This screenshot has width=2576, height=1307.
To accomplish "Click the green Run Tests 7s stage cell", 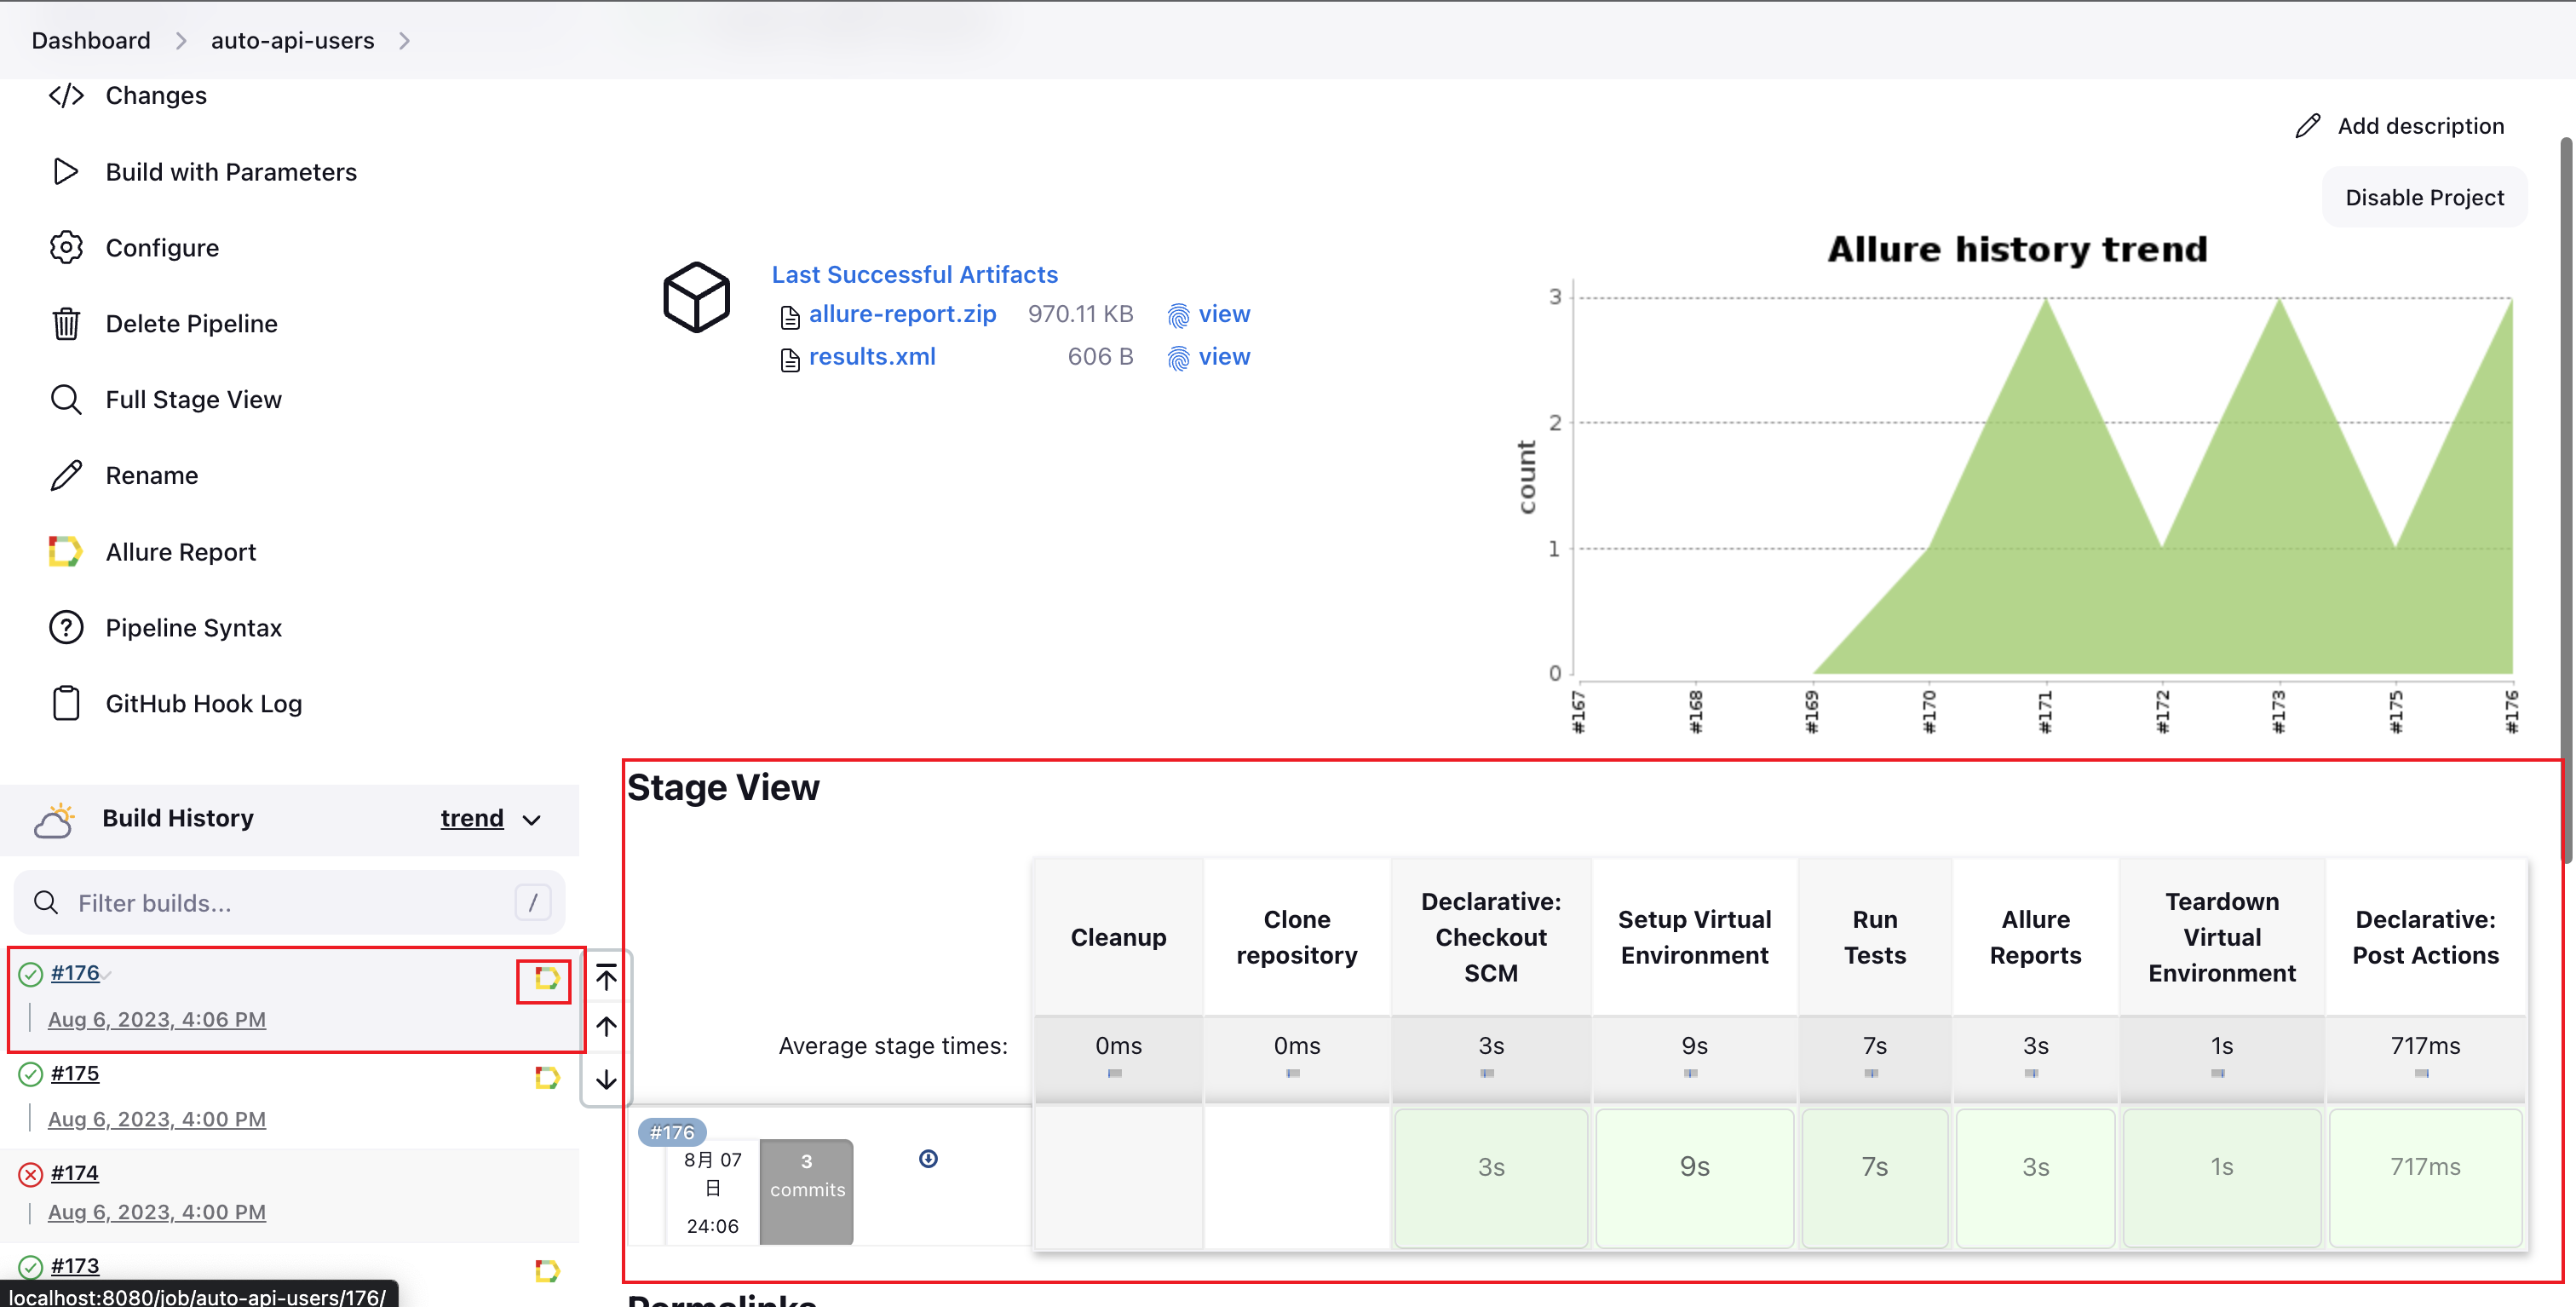I will point(1874,1168).
